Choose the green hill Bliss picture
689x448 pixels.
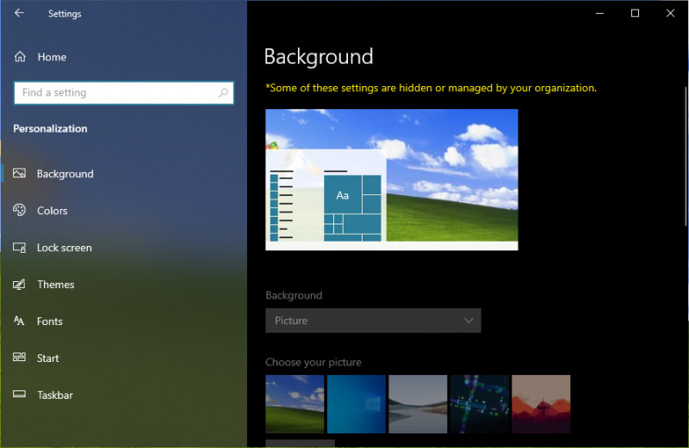tap(295, 403)
